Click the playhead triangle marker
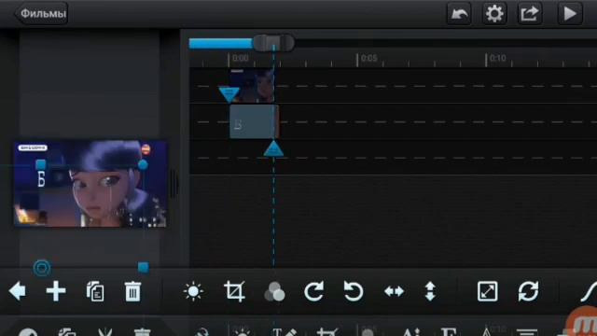 tap(273, 148)
